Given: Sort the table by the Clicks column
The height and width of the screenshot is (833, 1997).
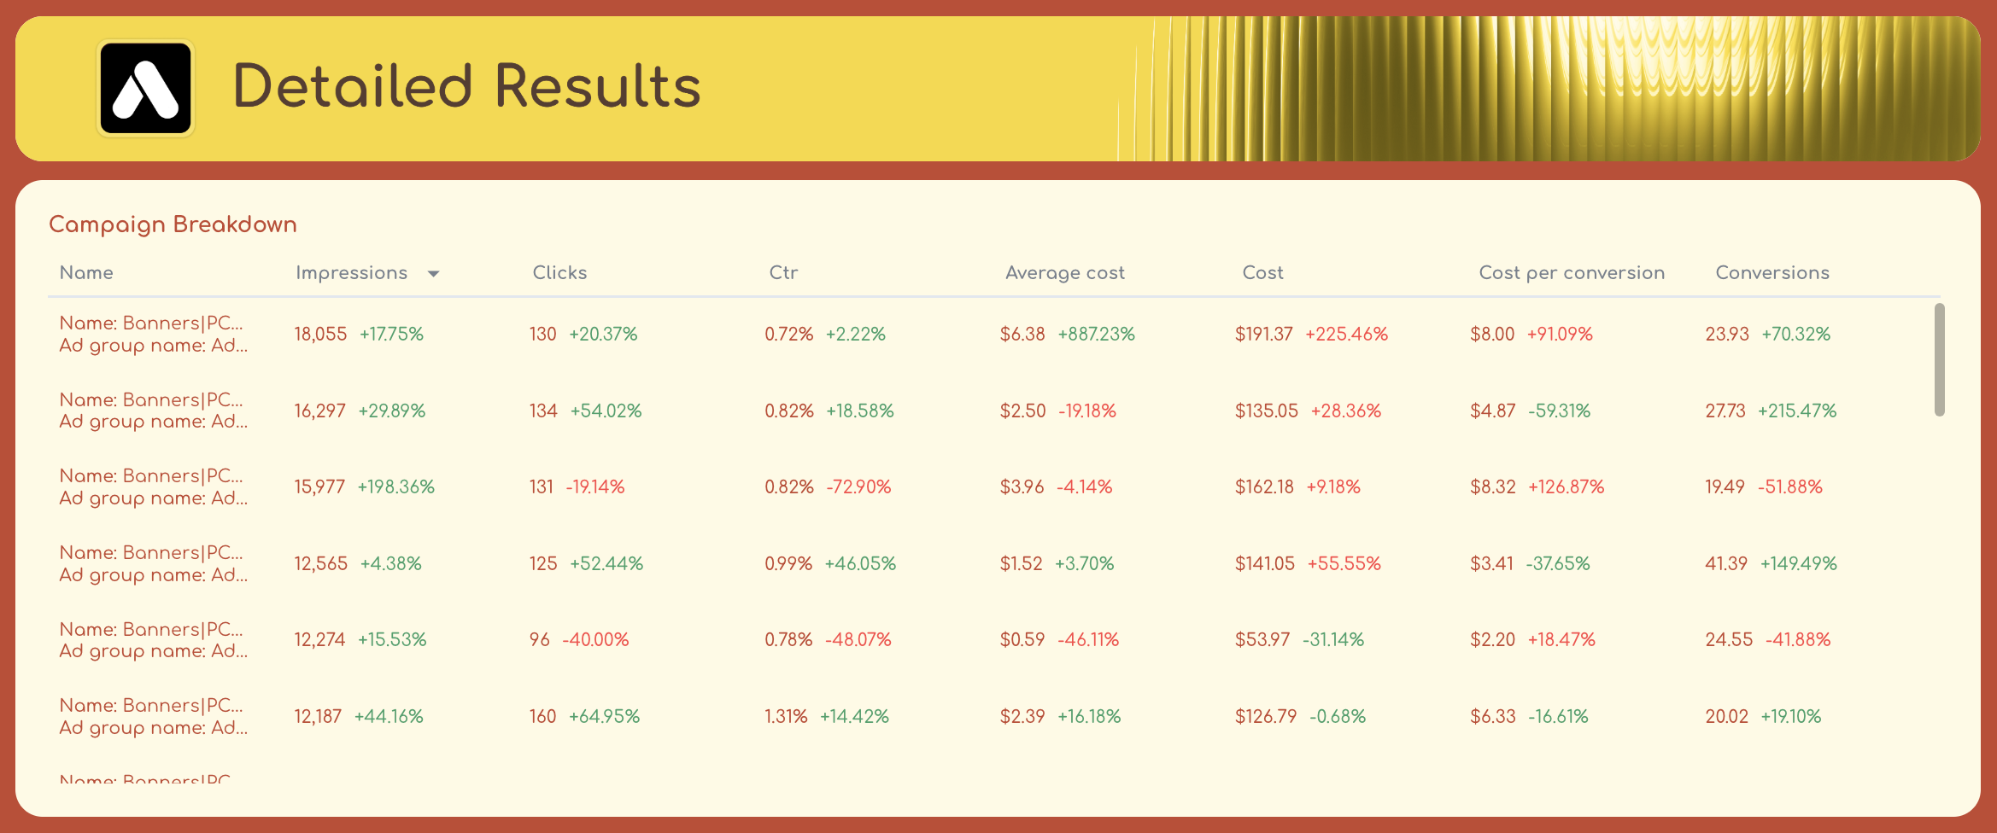Looking at the screenshot, I should coord(559,272).
